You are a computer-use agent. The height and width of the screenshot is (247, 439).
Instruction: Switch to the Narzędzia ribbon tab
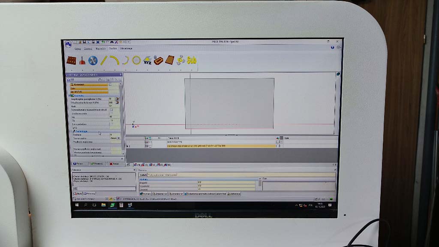coord(101,49)
